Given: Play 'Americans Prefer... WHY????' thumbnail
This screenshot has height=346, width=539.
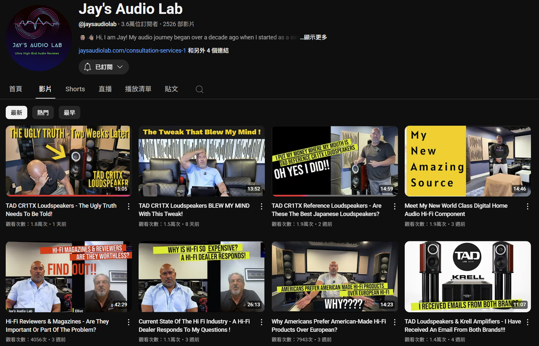Looking at the screenshot, I should click(x=334, y=276).
